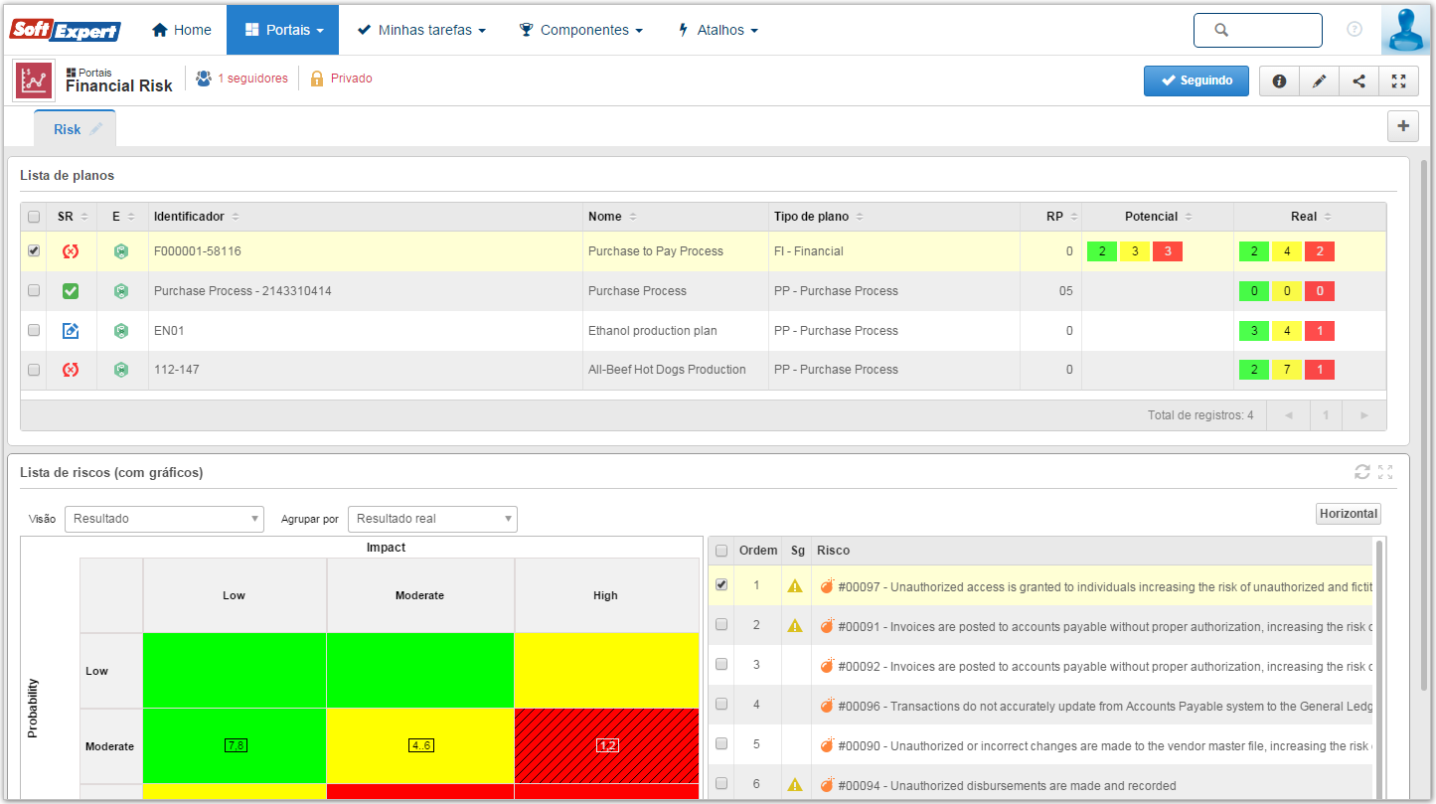This screenshot has height=804, width=1436.
Task: Click the share portal icon
Action: [1358, 81]
